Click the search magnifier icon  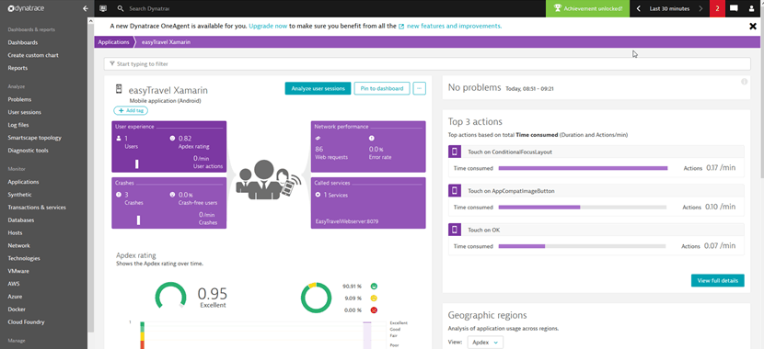[121, 9]
